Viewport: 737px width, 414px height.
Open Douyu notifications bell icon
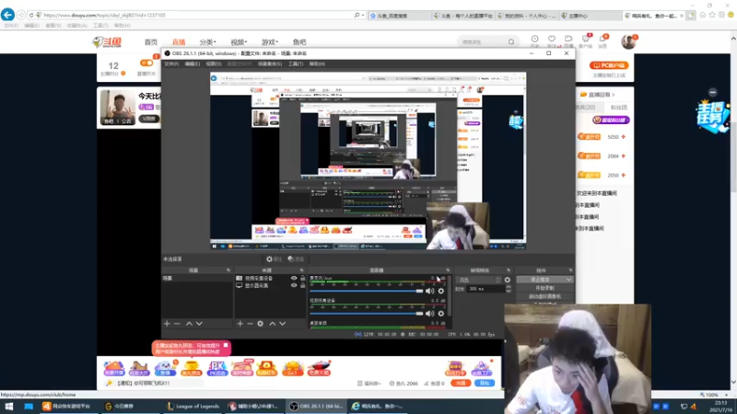602,40
